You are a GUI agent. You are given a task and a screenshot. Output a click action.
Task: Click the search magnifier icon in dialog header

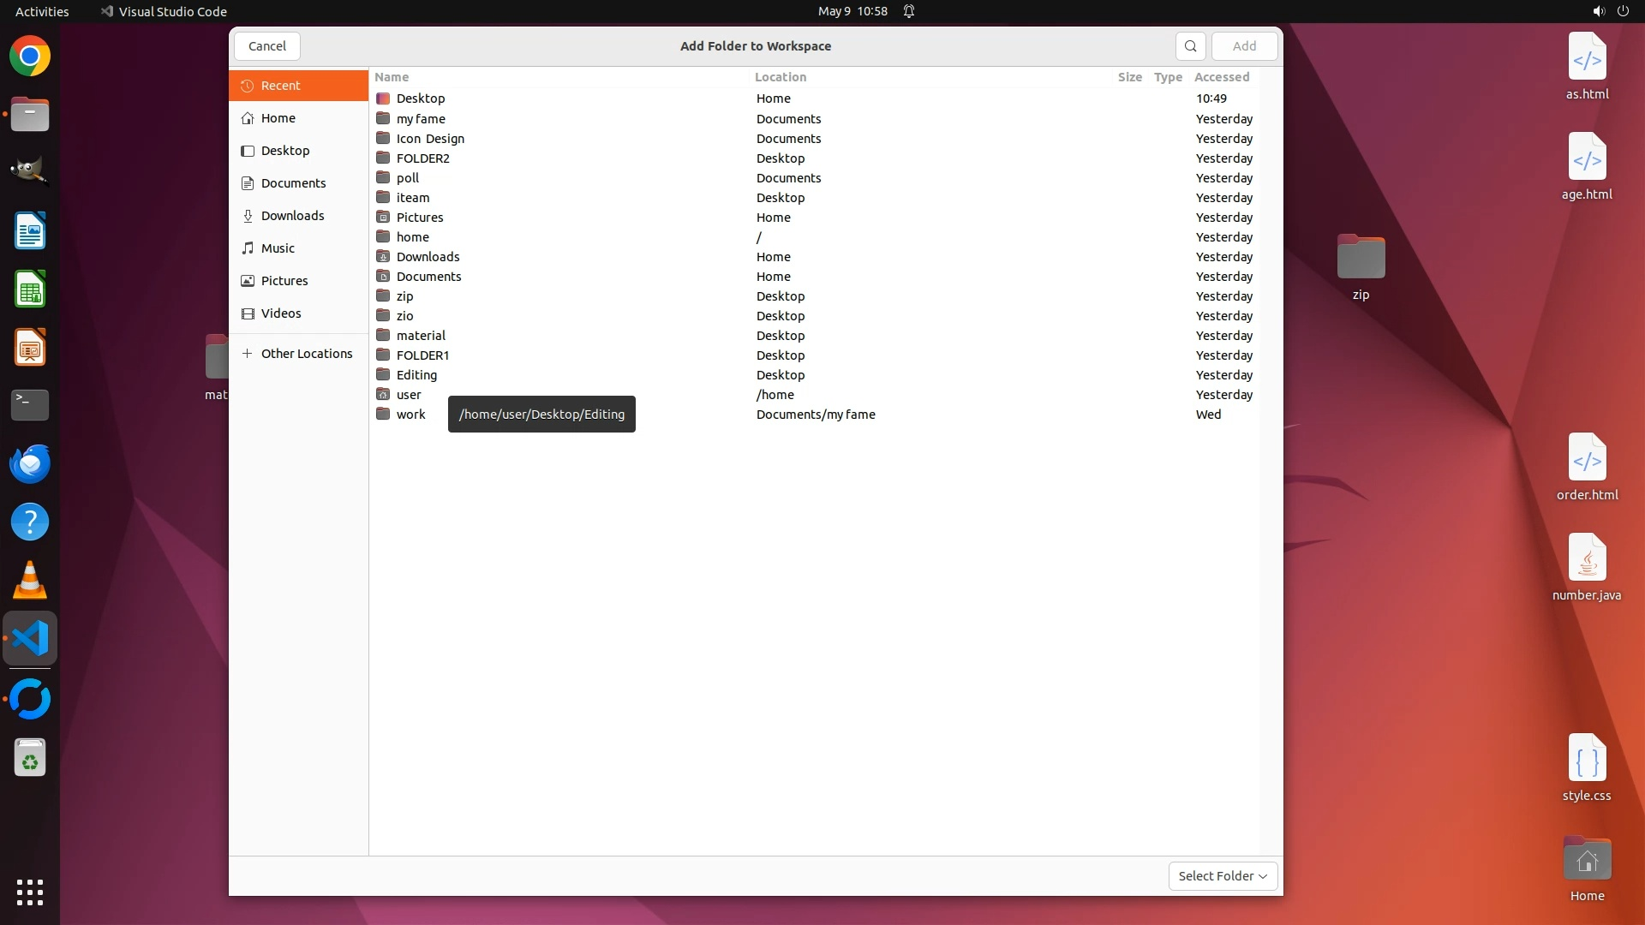(1190, 46)
